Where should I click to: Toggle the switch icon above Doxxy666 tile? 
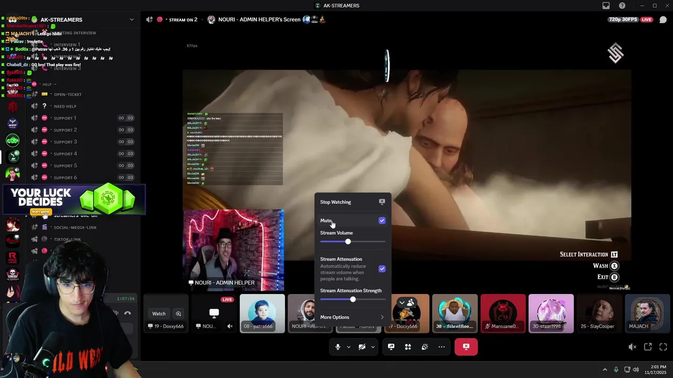tap(406, 302)
